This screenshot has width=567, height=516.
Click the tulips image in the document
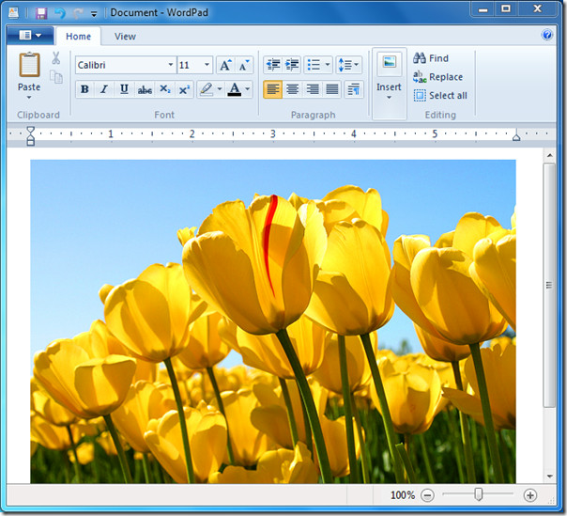pos(272,320)
